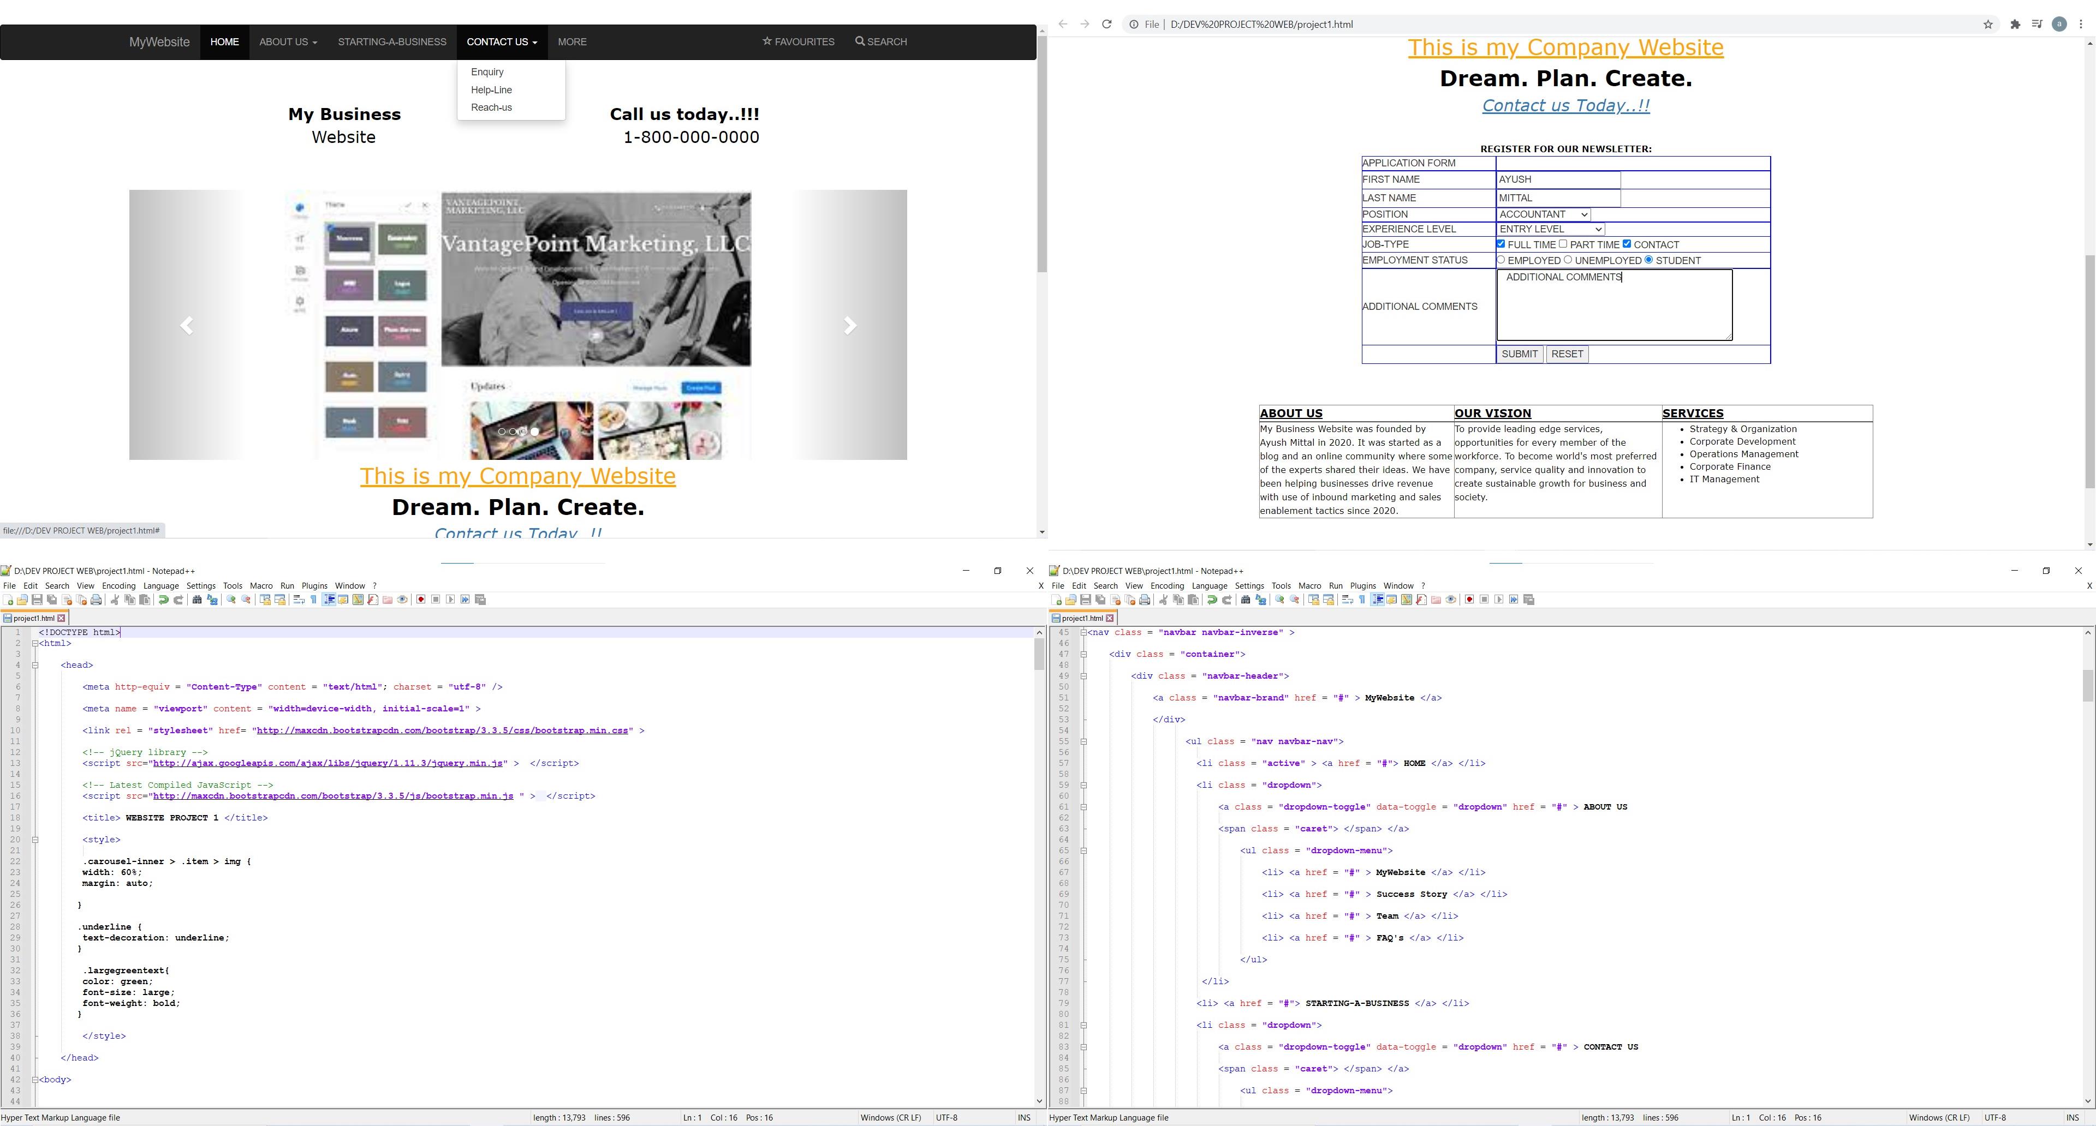Bookmark page with Chrome star icon

[x=1988, y=25]
